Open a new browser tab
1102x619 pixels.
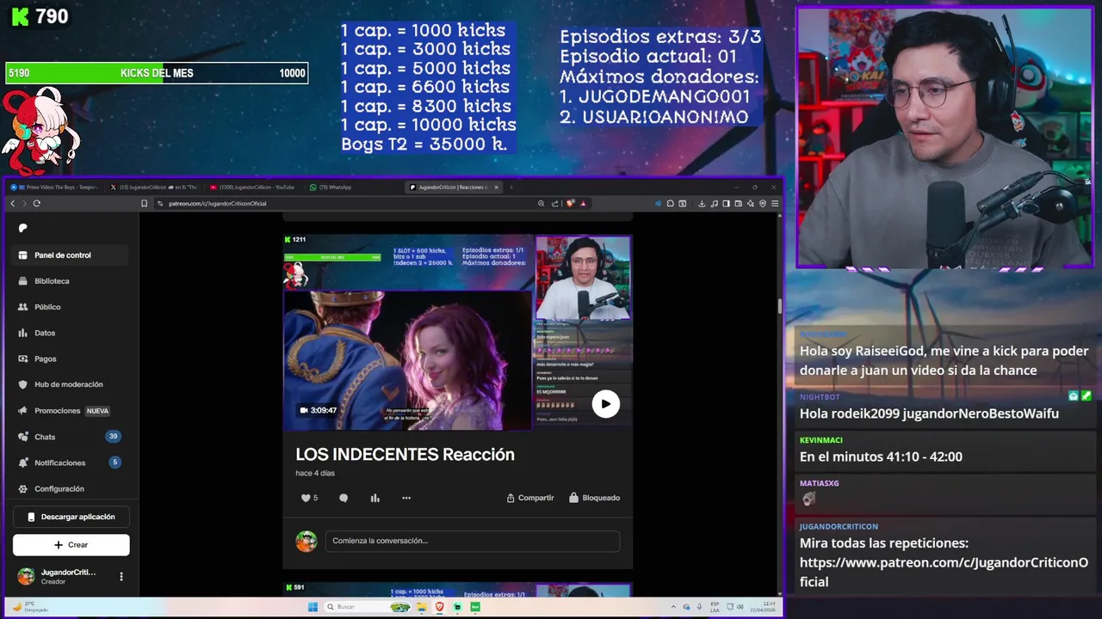tap(511, 187)
